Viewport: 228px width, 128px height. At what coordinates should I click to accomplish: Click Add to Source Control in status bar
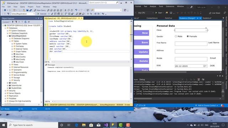coord(207,106)
